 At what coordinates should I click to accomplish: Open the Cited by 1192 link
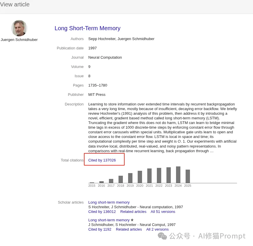tap(100, 229)
